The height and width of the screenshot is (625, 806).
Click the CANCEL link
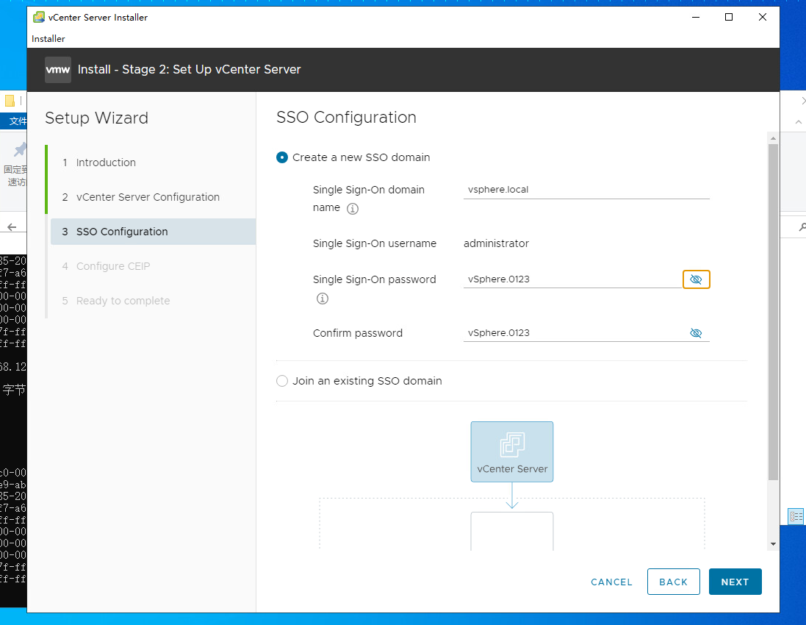(611, 582)
